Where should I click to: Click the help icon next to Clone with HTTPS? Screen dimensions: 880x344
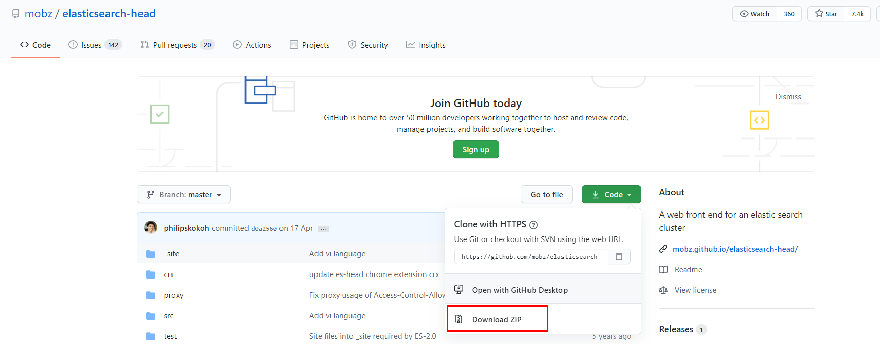pos(533,225)
